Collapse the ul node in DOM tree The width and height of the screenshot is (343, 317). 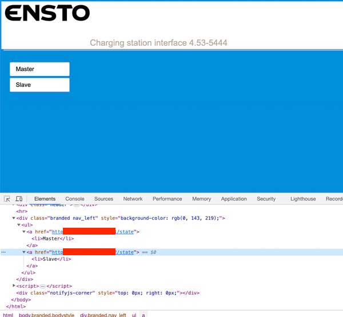coord(19,225)
